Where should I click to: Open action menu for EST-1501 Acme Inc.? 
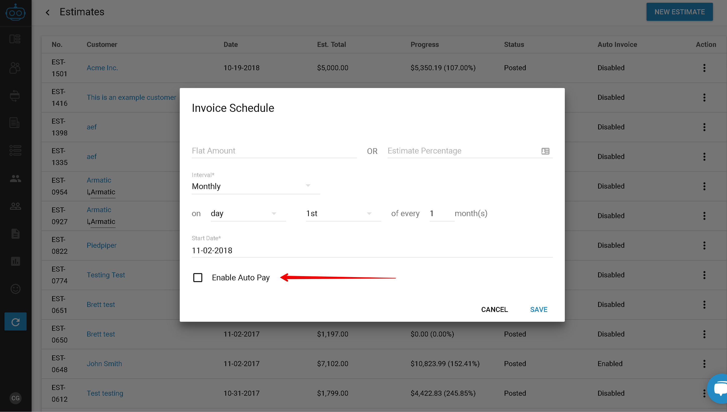704,68
